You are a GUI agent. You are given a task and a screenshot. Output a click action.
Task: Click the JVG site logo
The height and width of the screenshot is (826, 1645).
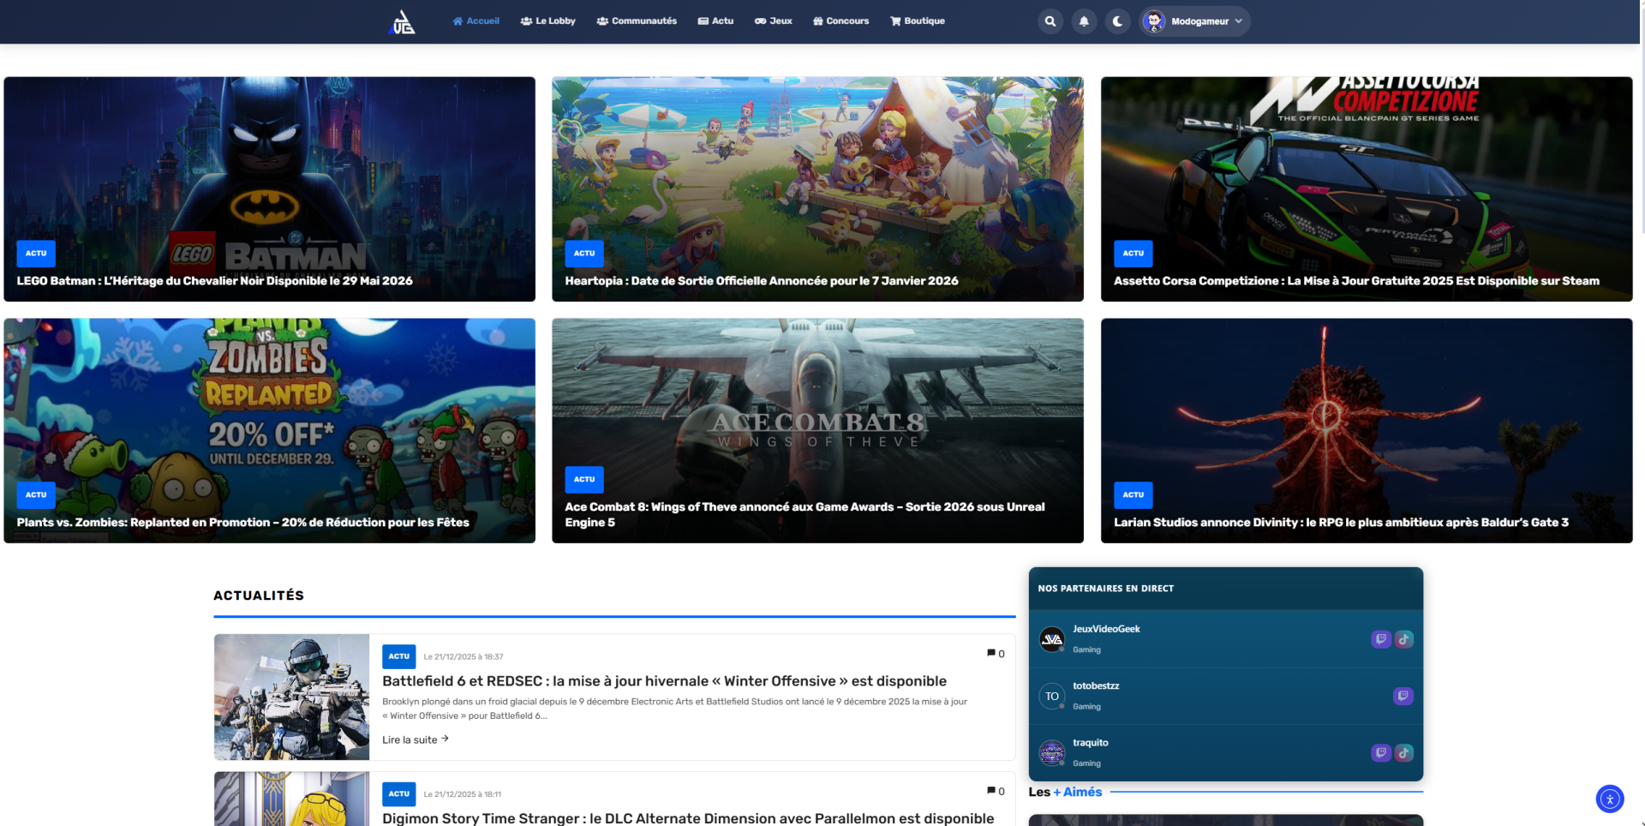[x=401, y=22]
